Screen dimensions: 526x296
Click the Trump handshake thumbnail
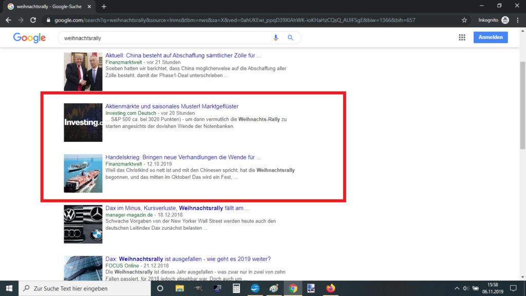coord(83,71)
